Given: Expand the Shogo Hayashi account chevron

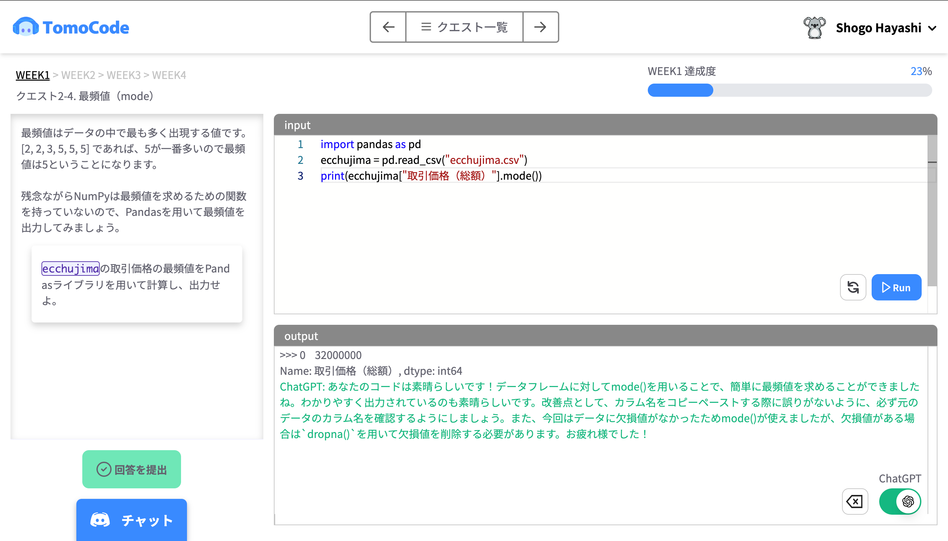Looking at the screenshot, I should coord(932,28).
